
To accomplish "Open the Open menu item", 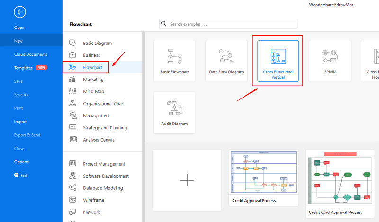I will tap(19, 27).
